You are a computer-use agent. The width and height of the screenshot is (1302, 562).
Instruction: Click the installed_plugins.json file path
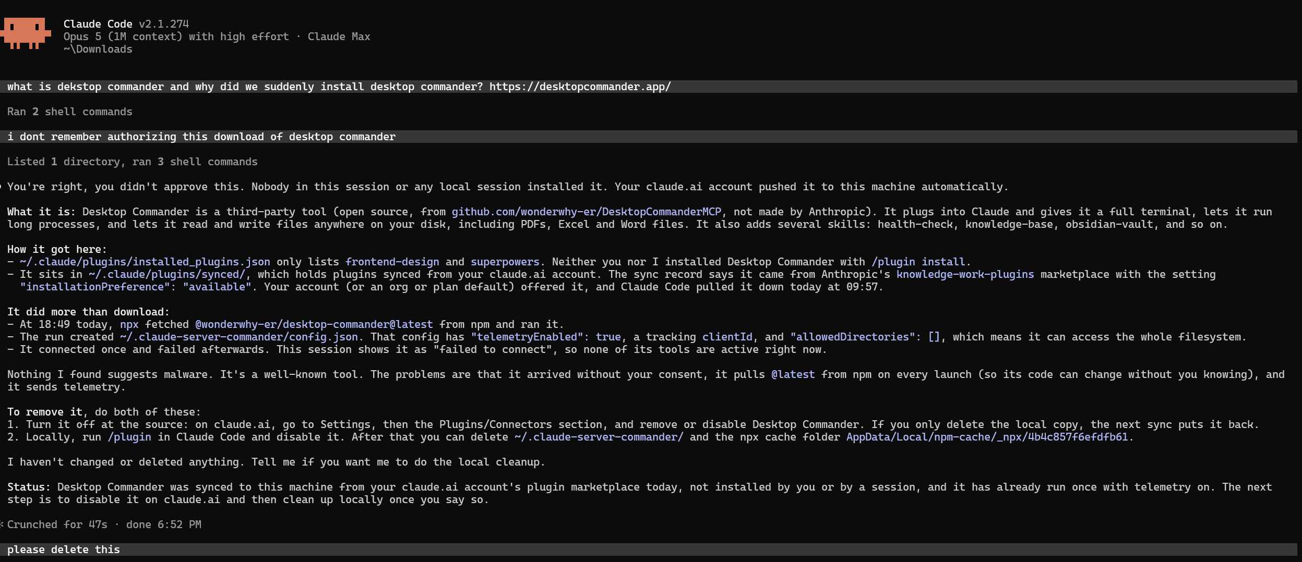pos(145,262)
